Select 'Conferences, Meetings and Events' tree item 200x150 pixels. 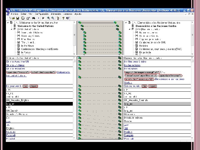(39, 49)
